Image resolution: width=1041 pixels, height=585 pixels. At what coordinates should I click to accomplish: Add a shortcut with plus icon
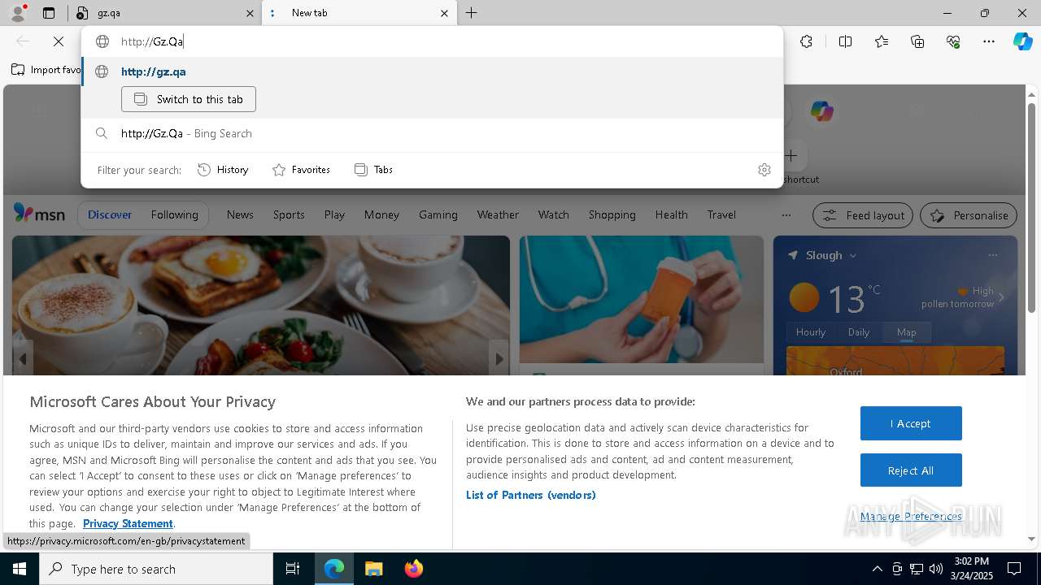(x=791, y=154)
